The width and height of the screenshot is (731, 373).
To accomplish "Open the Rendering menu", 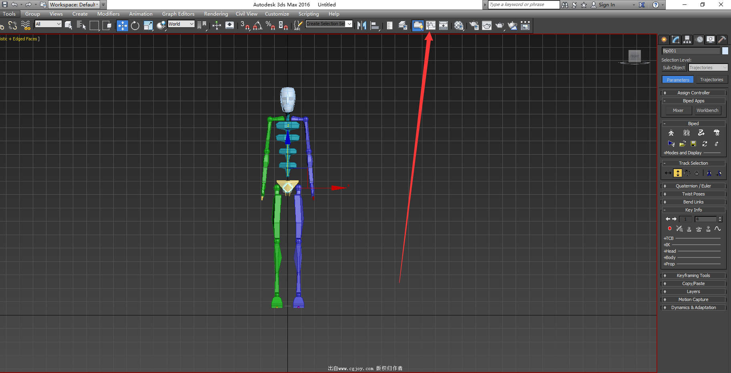I will [x=216, y=14].
